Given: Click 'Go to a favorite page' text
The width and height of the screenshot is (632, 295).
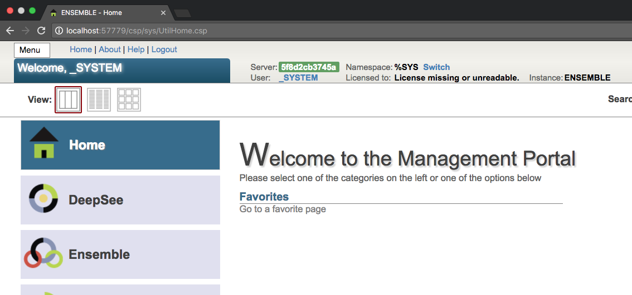Looking at the screenshot, I should tap(283, 209).
